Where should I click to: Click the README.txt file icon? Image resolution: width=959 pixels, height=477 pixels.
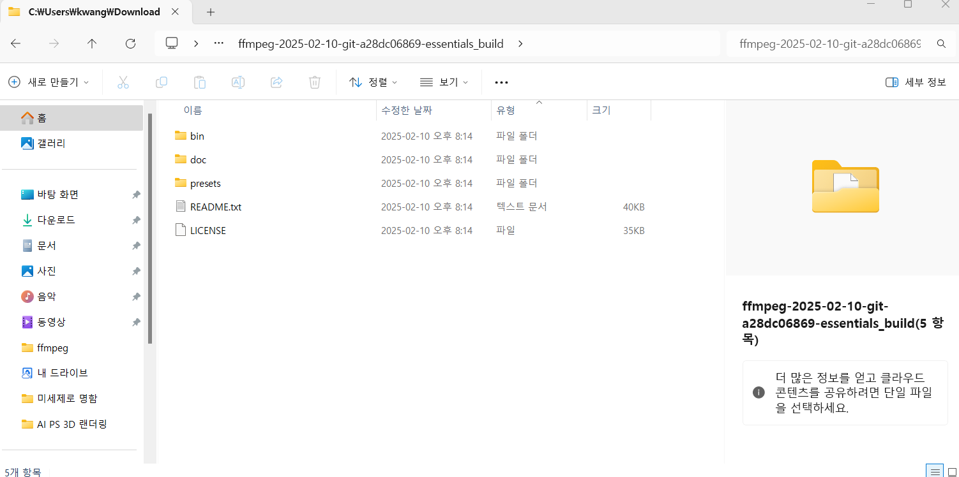(180, 207)
